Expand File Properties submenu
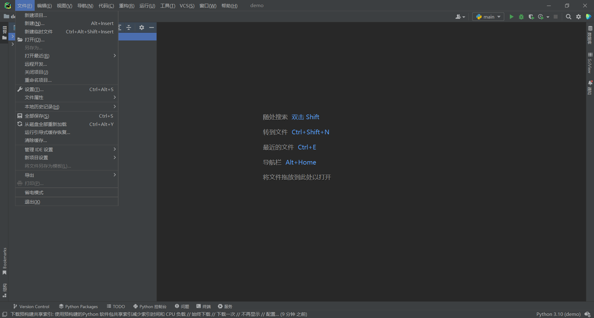This screenshot has height=318, width=594. click(67, 98)
